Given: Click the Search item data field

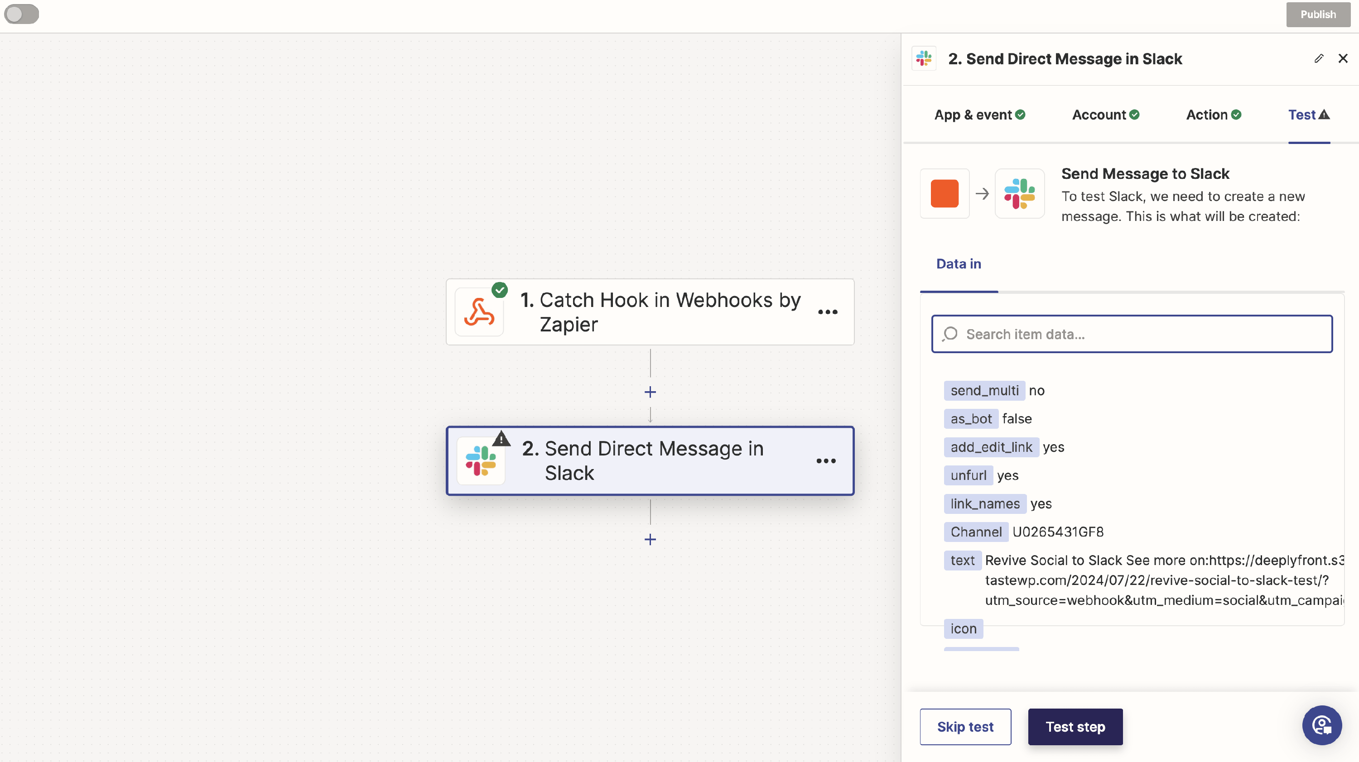Looking at the screenshot, I should [x=1132, y=334].
